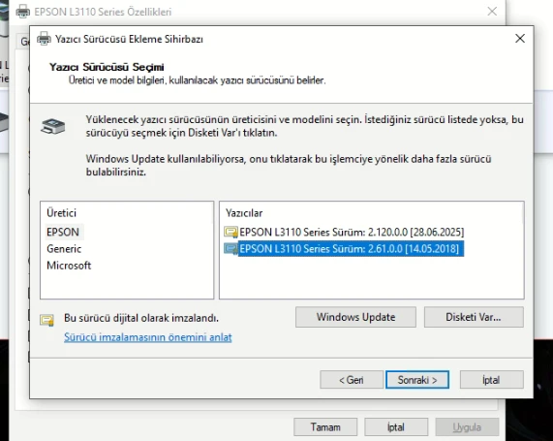Click the Yazıcı Sürücüsü Seçimi heading
Viewport: 553px width, 441px height.
tap(107, 67)
